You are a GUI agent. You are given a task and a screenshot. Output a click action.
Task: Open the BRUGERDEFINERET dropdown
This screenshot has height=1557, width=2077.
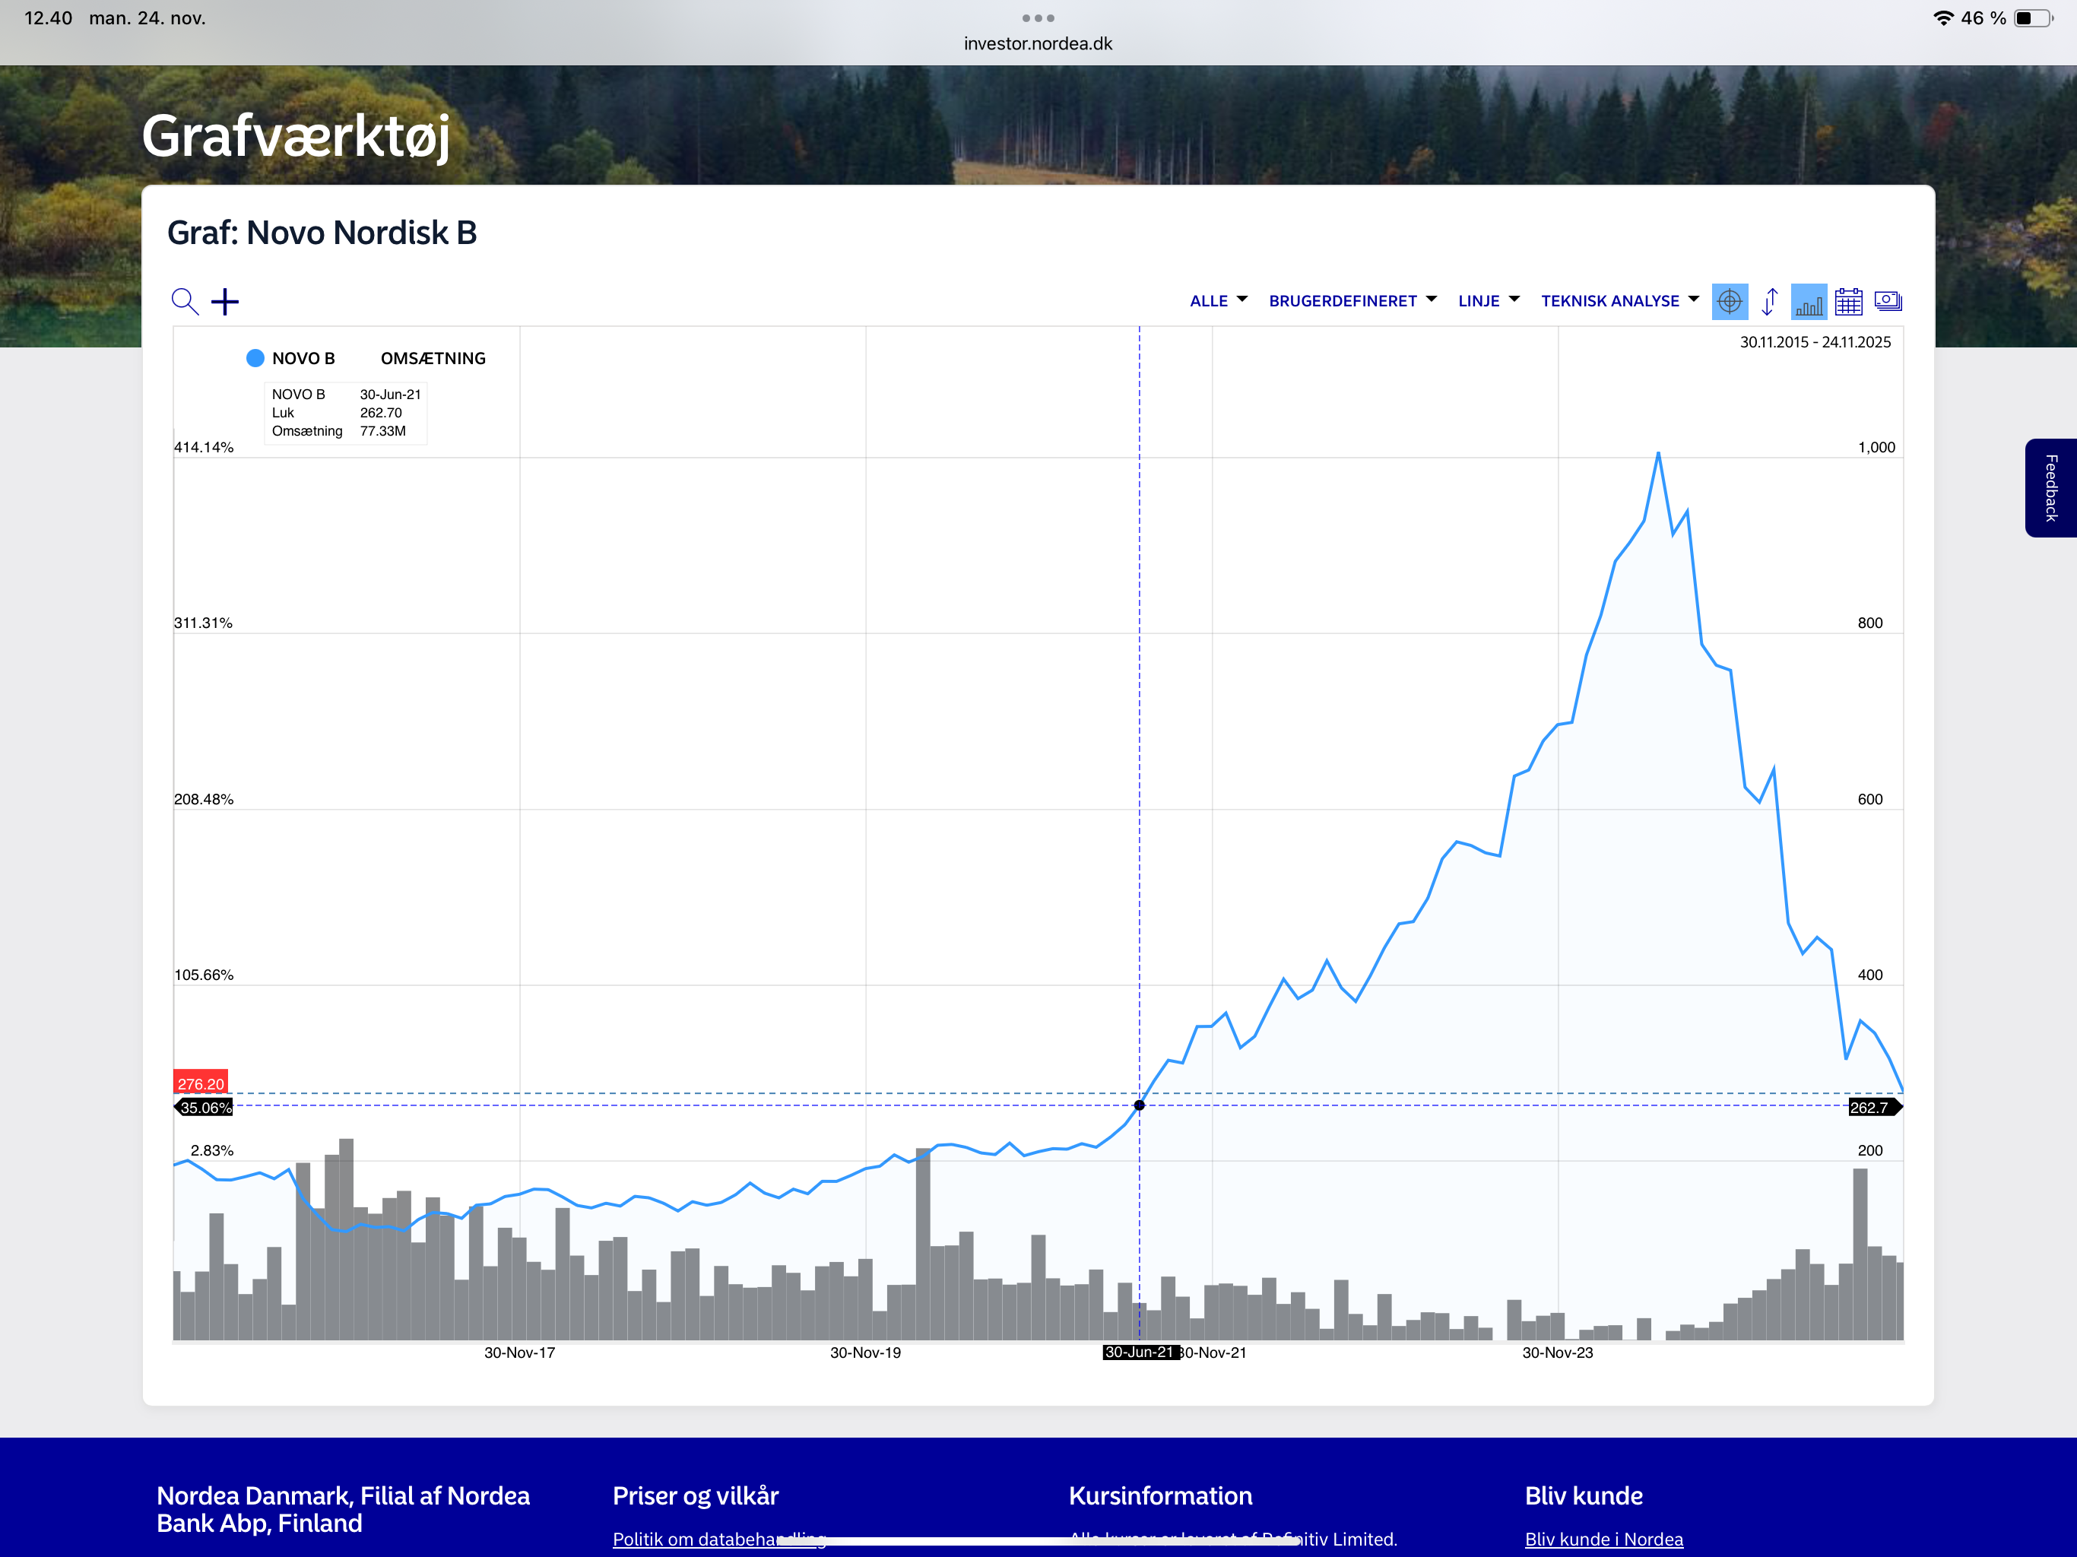(1353, 300)
